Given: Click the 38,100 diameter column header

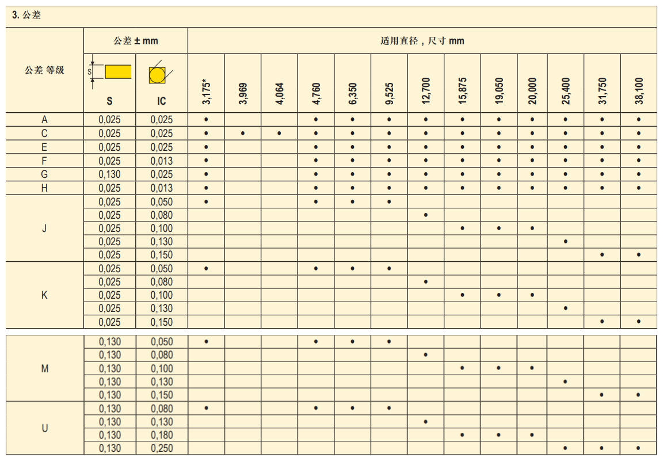Looking at the screenshot, I should [638, 92].
